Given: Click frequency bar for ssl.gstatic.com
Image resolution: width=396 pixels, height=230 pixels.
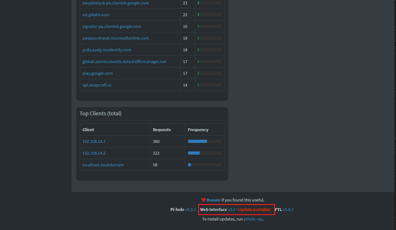Looking at the screenshot, I should point(210,15).
